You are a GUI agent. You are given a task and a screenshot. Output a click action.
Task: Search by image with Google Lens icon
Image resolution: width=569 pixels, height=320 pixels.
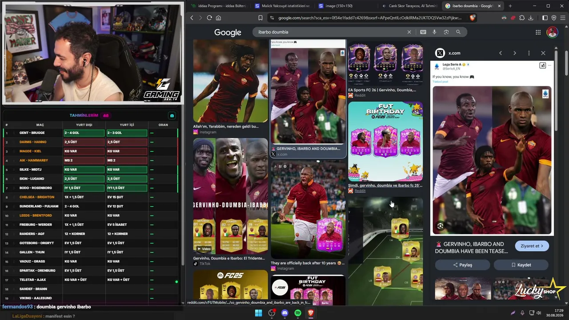tap(446, 32)
